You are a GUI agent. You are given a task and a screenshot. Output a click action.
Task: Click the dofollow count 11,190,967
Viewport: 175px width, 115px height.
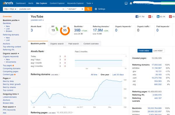pos(157,68)
